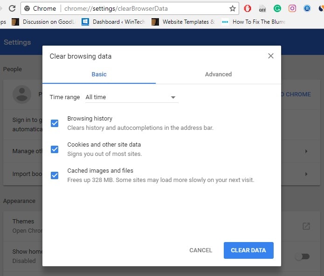Viewport: 324px width, 276px height.
Task: Click the extension icon with OFF badge
Action: (262, 8)
